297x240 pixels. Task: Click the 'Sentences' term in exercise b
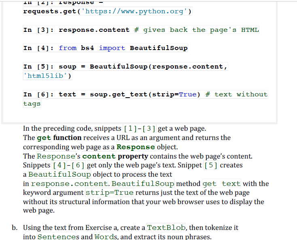58,237
